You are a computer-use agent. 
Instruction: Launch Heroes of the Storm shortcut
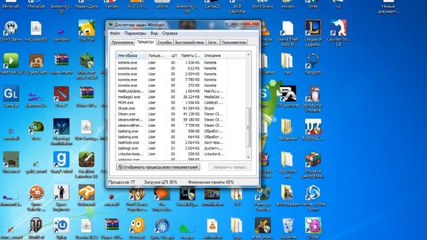click(x=313, y=198)
